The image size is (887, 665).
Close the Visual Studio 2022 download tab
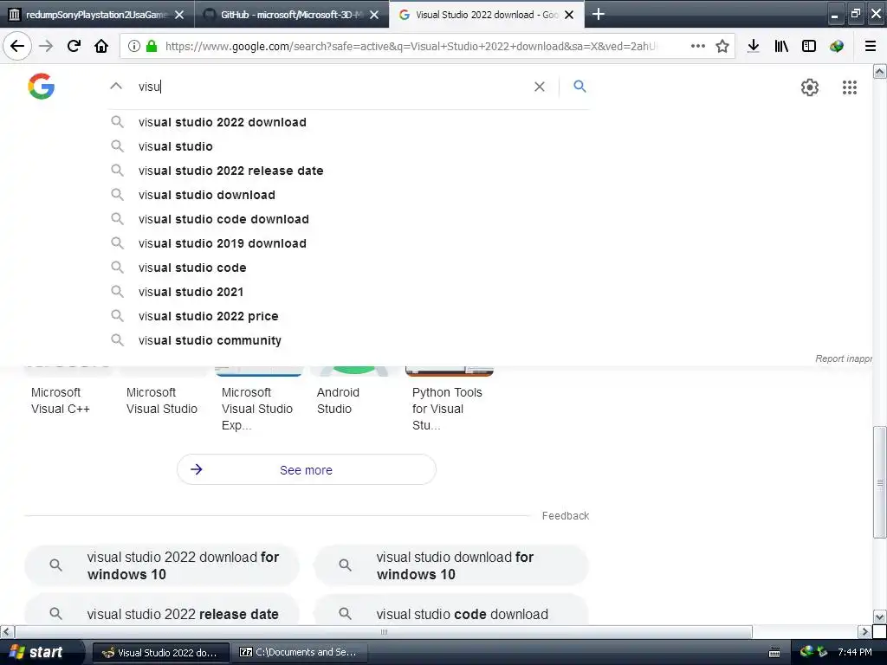coord(570,15)
